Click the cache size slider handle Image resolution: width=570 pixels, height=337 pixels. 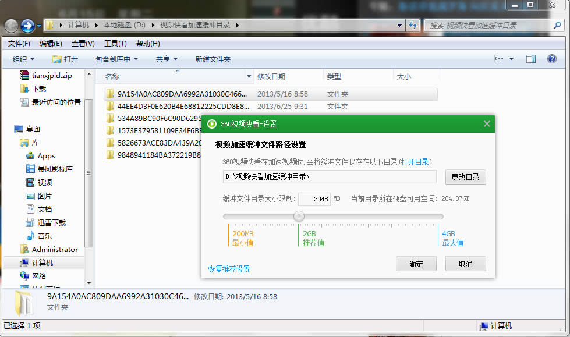(x=299, y=216)
